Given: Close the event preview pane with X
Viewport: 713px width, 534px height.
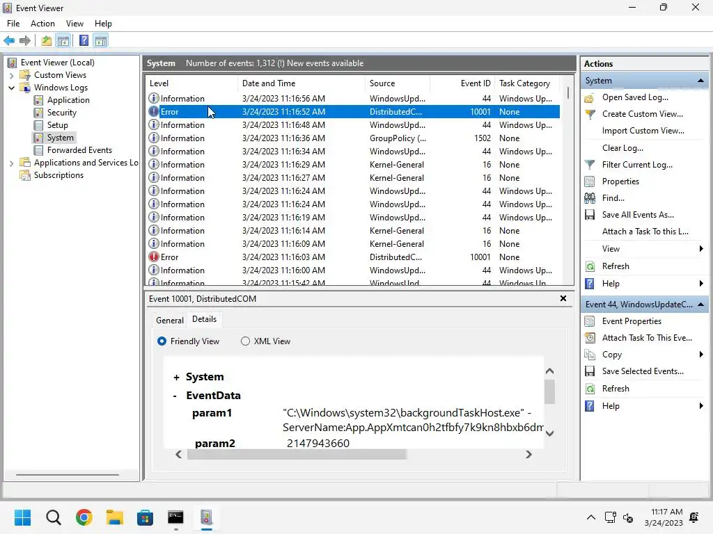Looking at the screenshot, I should [563, 298].
